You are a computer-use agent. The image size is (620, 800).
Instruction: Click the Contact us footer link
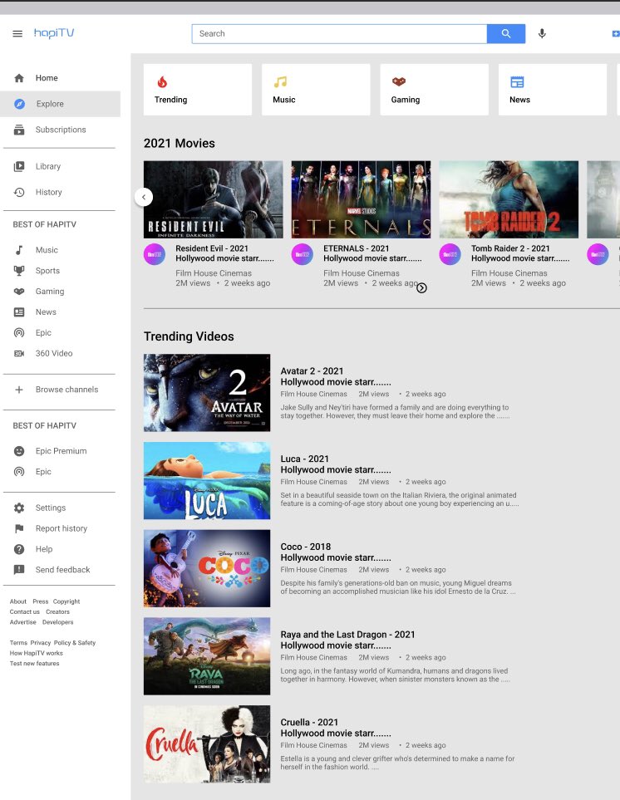click(24, 611)
